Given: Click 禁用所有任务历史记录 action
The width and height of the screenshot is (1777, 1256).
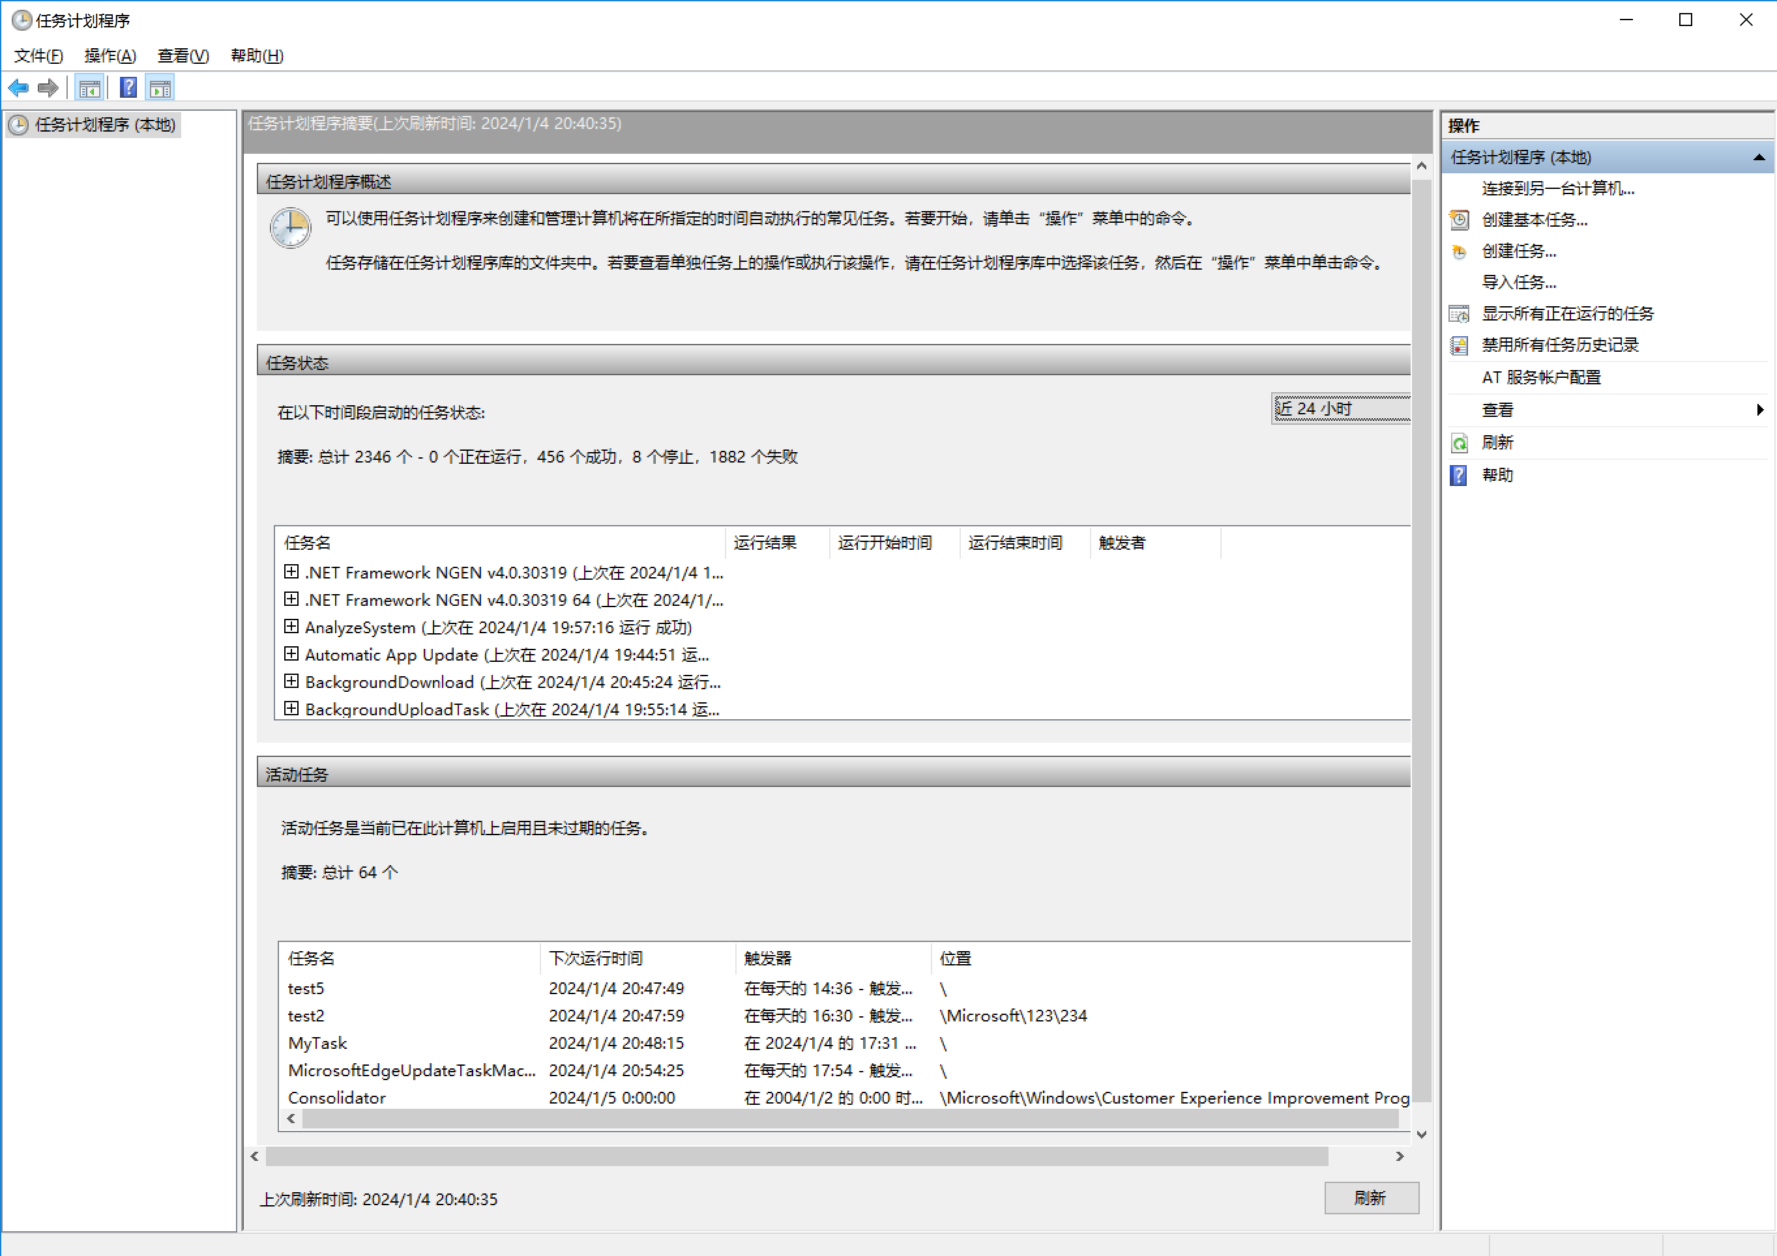Looking at the screenshot, I should click(x=1559, y=345).
